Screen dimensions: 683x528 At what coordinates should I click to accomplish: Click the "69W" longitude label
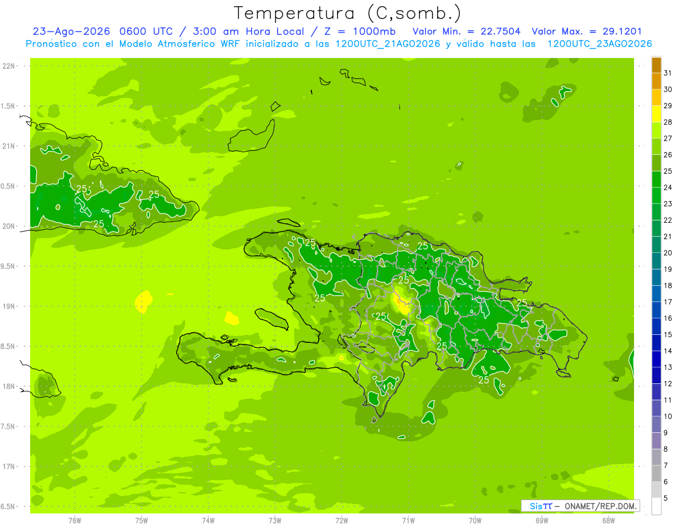click(x=542, y=521)
